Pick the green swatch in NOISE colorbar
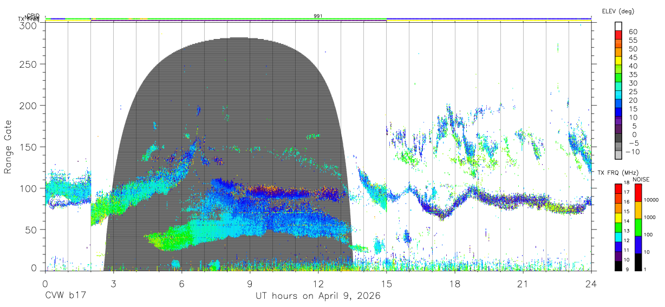Image resolution: width=665 pixels, height=307 pixels. click(x=638, y=227)
